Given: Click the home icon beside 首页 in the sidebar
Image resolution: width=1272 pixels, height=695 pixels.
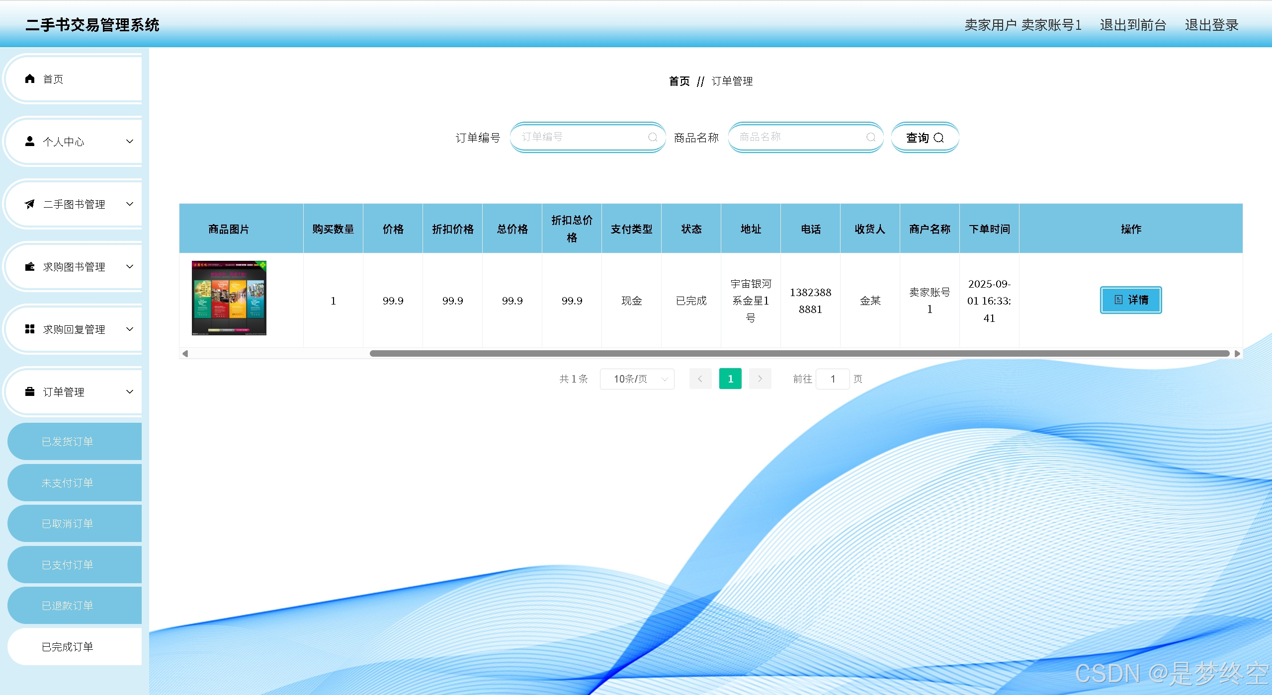Looking at the screenshot, I should coord(30,78).
